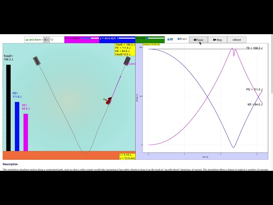Click the N value input field
Viewport: 273px width, 205px height.
coord(57,40)
